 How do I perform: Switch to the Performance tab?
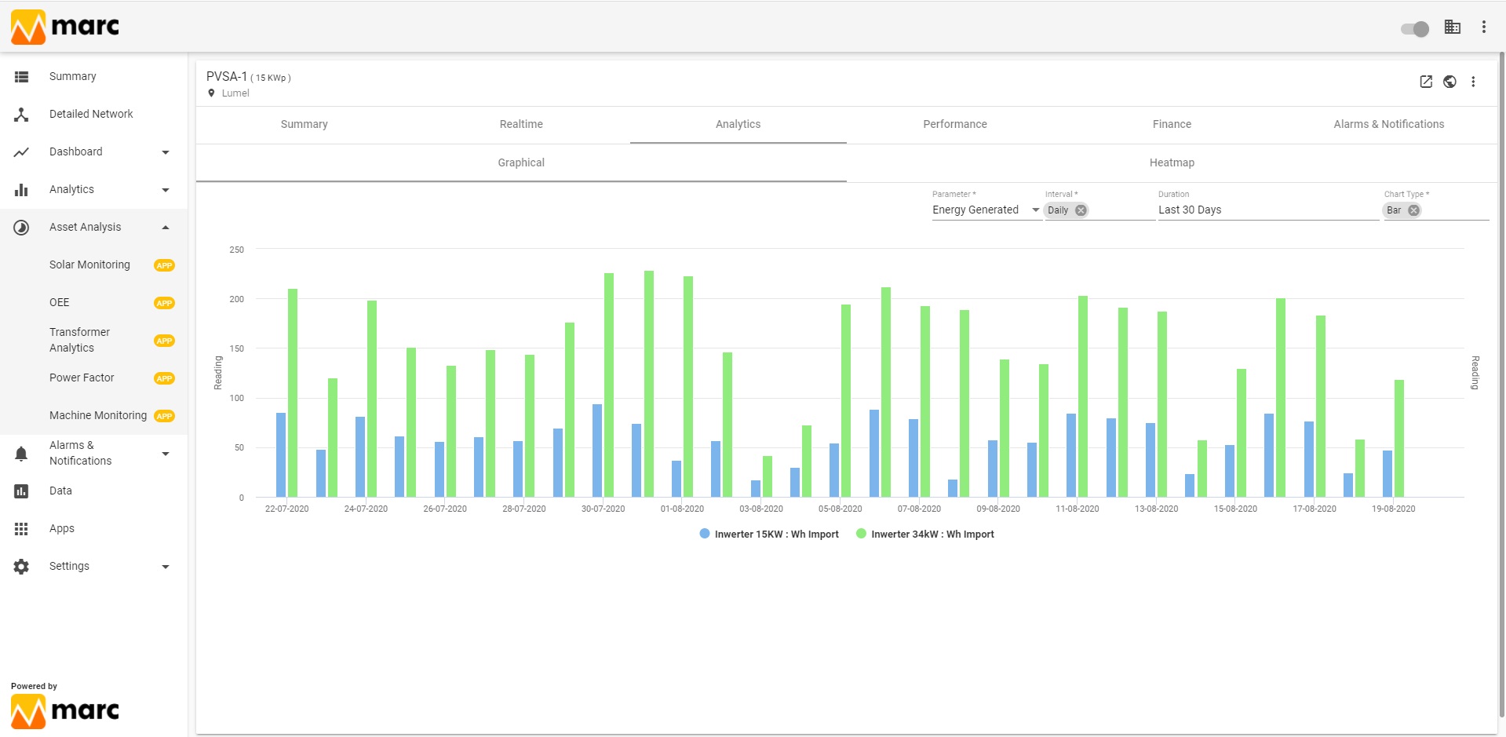point(955,125)
